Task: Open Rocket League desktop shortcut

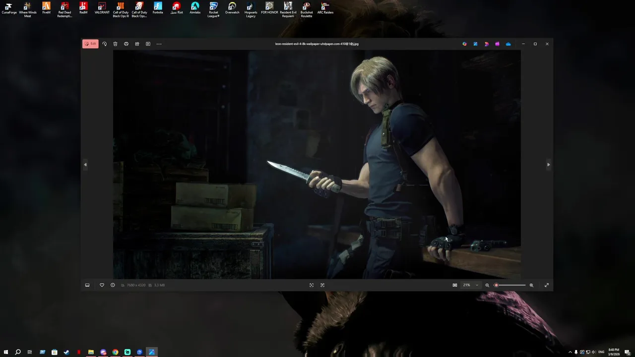Action: point(213,9)
